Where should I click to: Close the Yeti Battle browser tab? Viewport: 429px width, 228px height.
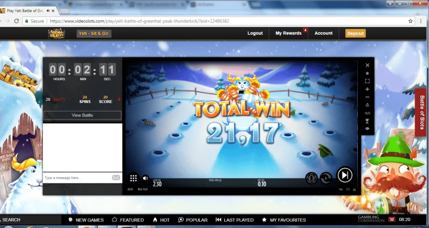[53, 11]
